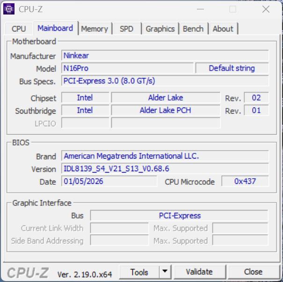Screen dimensions: 283x282
Task: Click the Ver. 2.19.0.x64 version text
Action: [85, 275]
